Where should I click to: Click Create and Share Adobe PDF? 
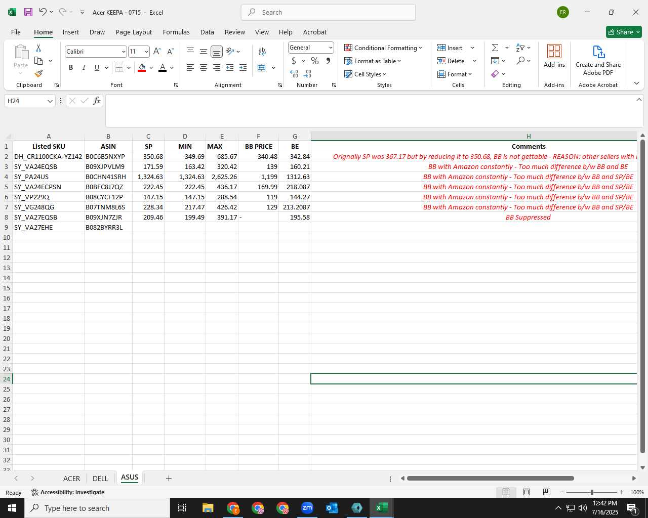pyautogui.click(x=598, y=60)
